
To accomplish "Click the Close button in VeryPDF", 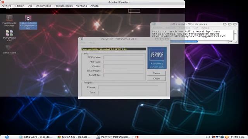I will tap(157, 78).
